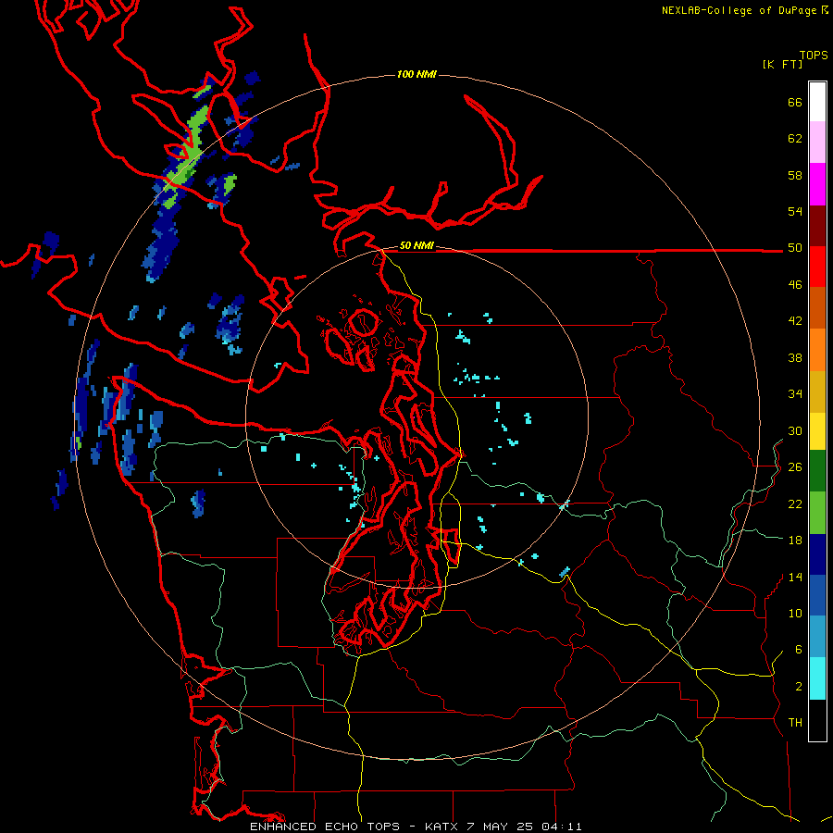Select the dark green 30 kft swatch
Screen dimensions: 833x833
[x=817, y=471]
